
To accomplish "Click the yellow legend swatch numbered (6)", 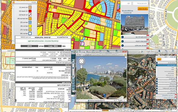I will tap(30, 26).
